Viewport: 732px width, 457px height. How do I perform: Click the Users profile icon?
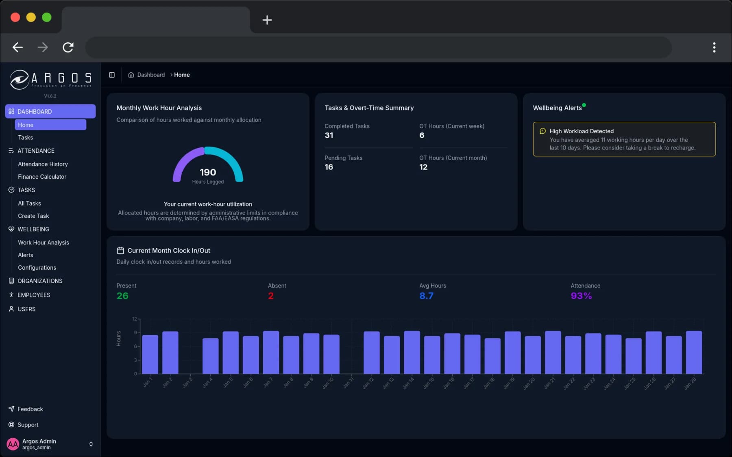tap(11, 309)
